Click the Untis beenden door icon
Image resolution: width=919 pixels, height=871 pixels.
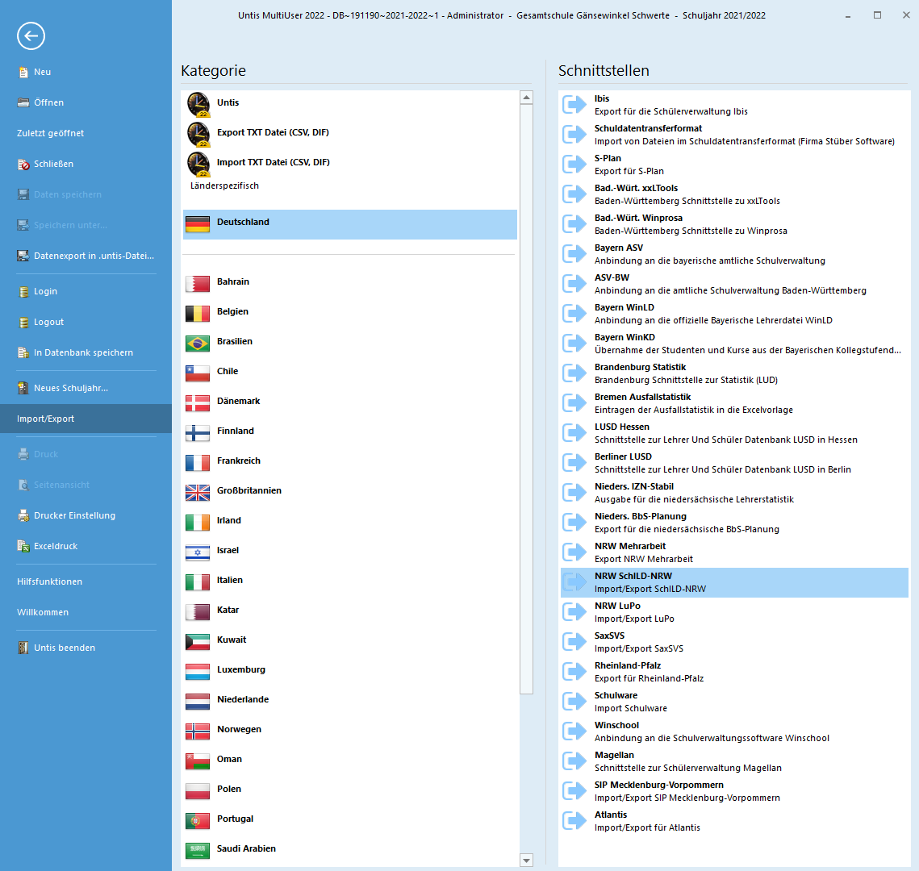coord(23,648)
